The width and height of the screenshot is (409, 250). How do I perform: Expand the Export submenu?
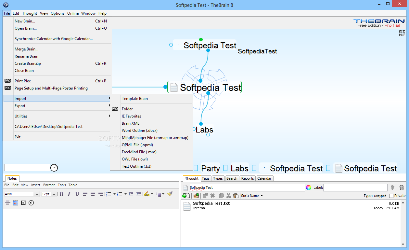pos(58,106)
